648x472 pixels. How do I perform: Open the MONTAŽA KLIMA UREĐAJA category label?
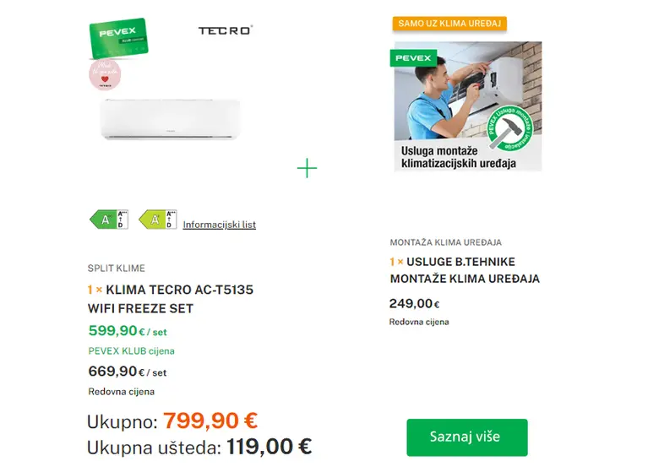click(446, 242)
